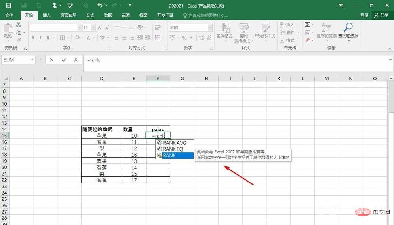Click the Insert Function fx icon

click(76, 60)
